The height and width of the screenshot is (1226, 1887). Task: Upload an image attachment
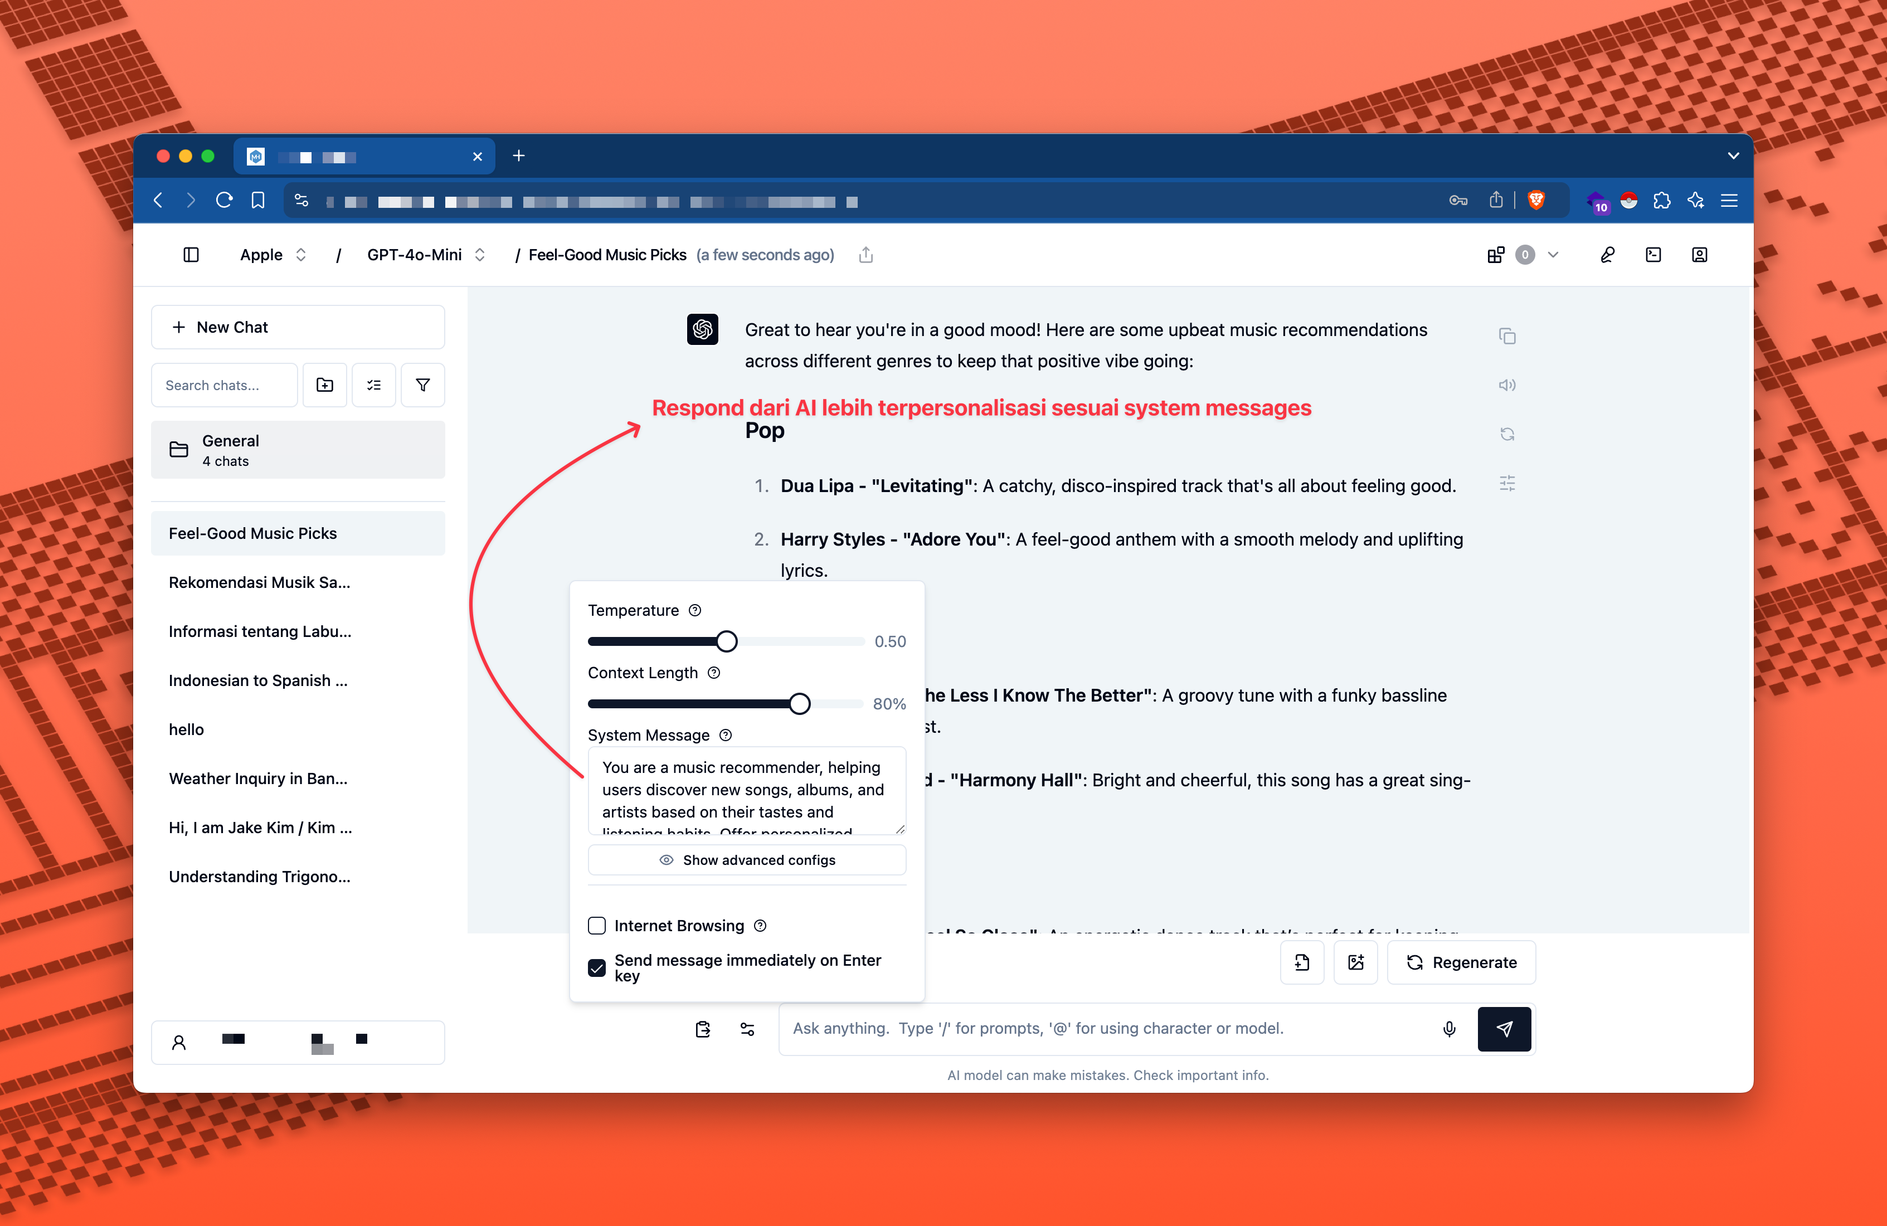(1356, 963)
